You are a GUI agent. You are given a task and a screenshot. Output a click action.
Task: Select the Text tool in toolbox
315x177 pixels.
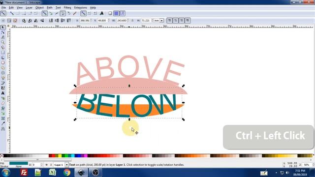[3, 93]
